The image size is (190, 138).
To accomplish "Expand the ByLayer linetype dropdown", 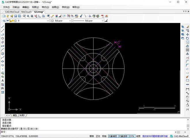I will click(88, 21).
